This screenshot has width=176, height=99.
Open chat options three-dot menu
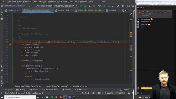coord(174,8)
